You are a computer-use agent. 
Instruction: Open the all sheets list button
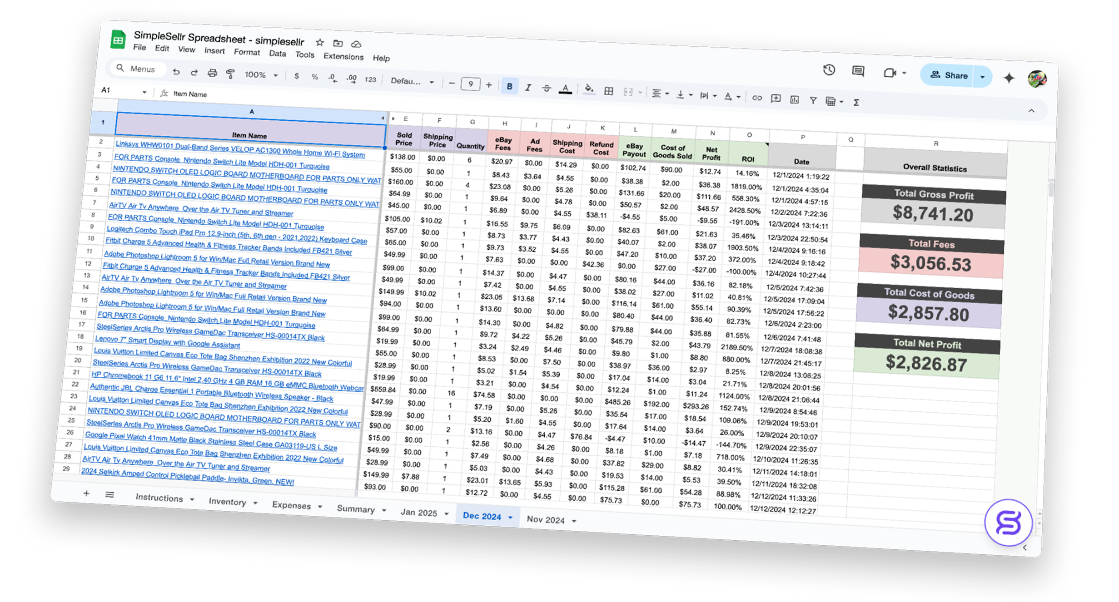[109, 494]
